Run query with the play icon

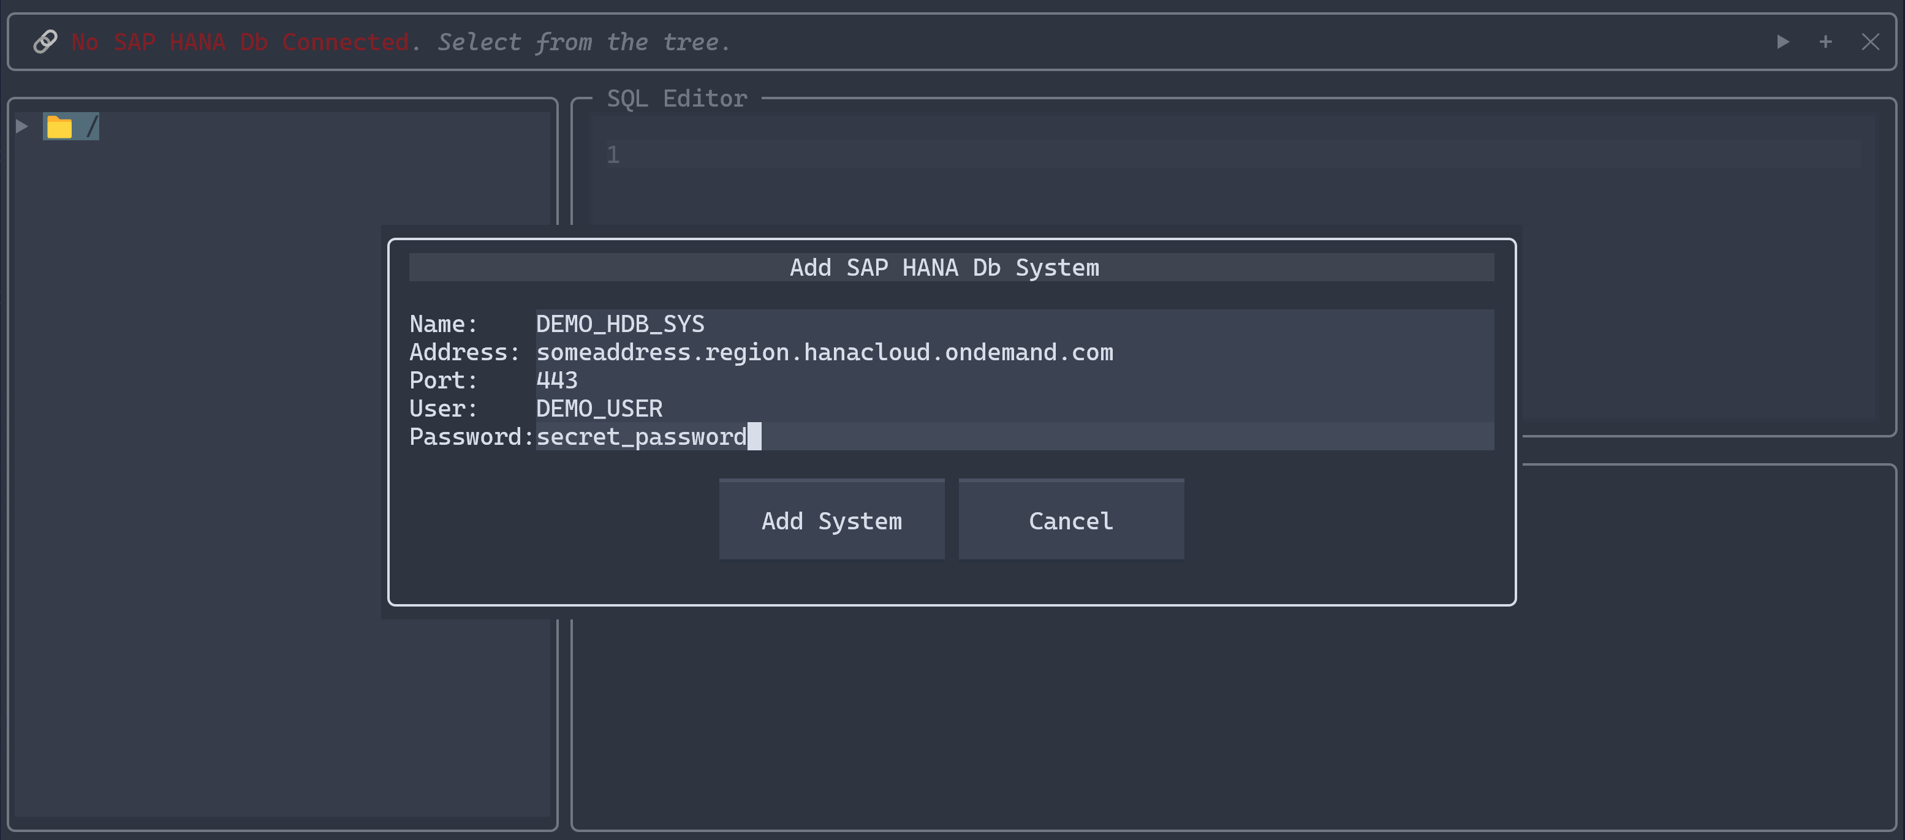pos(1783,42)
